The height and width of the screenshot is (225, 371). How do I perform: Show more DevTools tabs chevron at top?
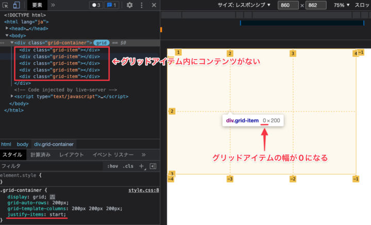click(53, 5)
